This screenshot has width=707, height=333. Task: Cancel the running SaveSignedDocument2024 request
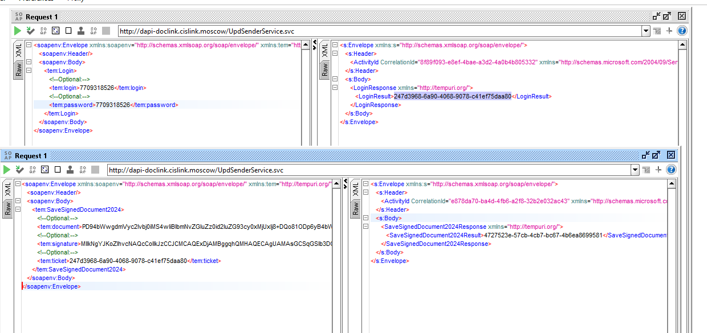click(x=95, y=170)
